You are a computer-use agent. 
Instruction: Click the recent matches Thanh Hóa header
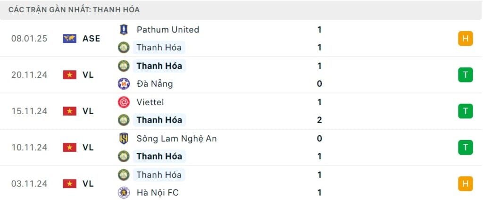[74, 9]
